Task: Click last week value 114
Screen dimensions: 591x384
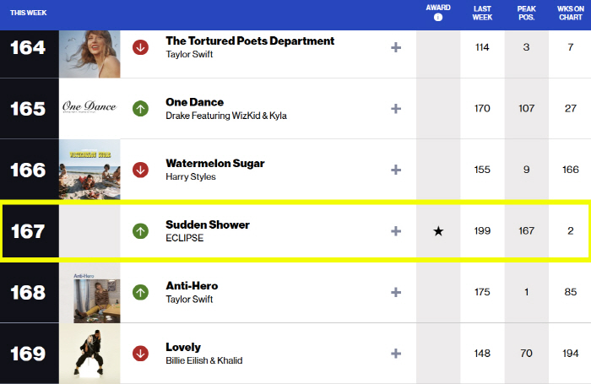Action: click(x=482, y=47)
